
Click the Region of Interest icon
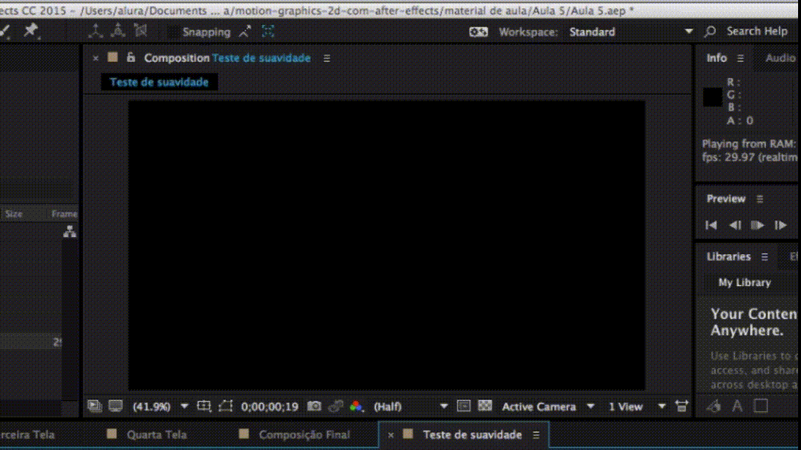tap(225, 406)
